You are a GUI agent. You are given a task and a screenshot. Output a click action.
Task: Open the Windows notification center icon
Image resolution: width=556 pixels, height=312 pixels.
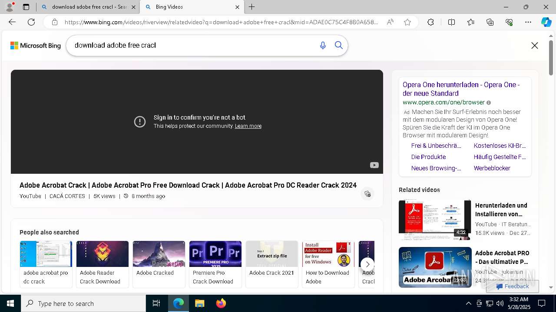click(x=542, y=303)
